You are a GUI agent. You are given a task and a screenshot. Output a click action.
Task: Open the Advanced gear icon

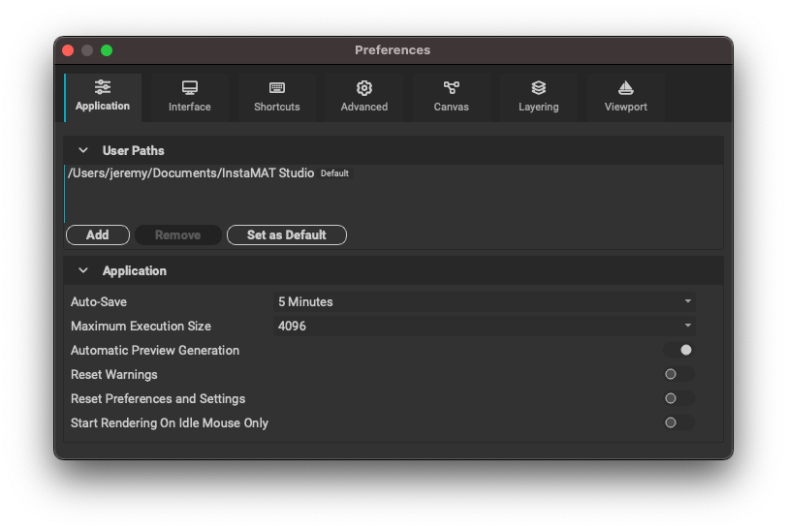pyautogui.click(x=363, y=88)
